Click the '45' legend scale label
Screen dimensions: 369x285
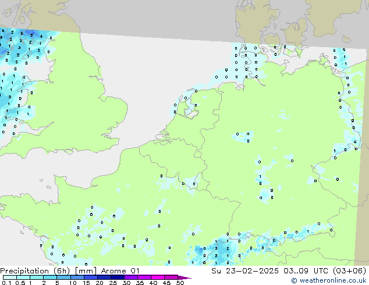point(166,283)
